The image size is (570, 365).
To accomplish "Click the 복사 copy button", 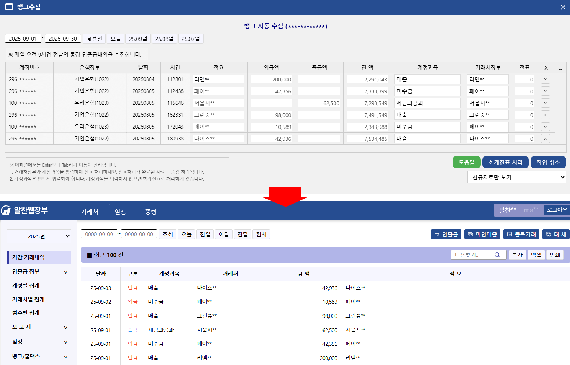I will click(518, 255).
